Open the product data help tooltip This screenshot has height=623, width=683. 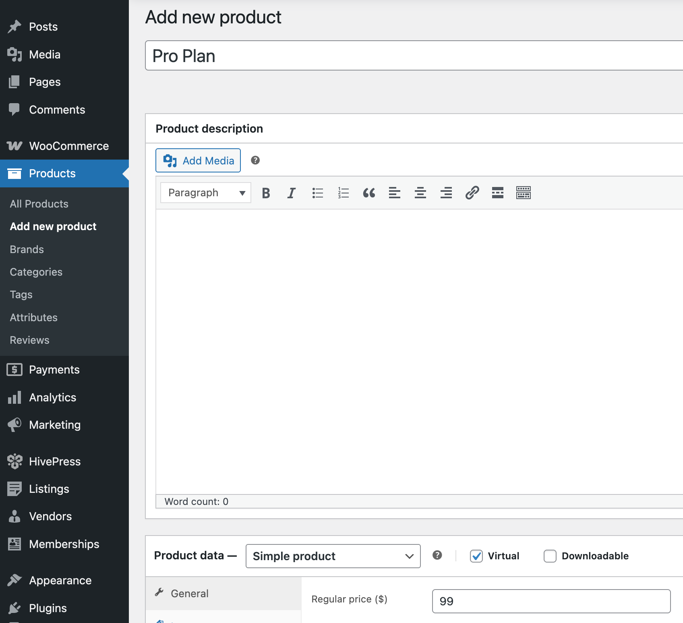click(437, 556)
